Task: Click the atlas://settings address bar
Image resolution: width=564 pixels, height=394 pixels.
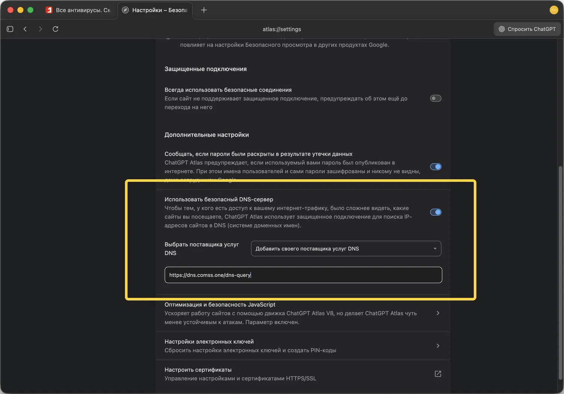Action: (282, 29)
